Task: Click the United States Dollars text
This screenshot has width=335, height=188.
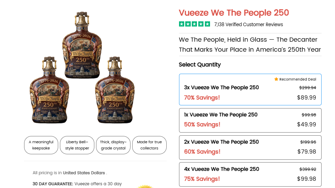Action: coord(84,173)
